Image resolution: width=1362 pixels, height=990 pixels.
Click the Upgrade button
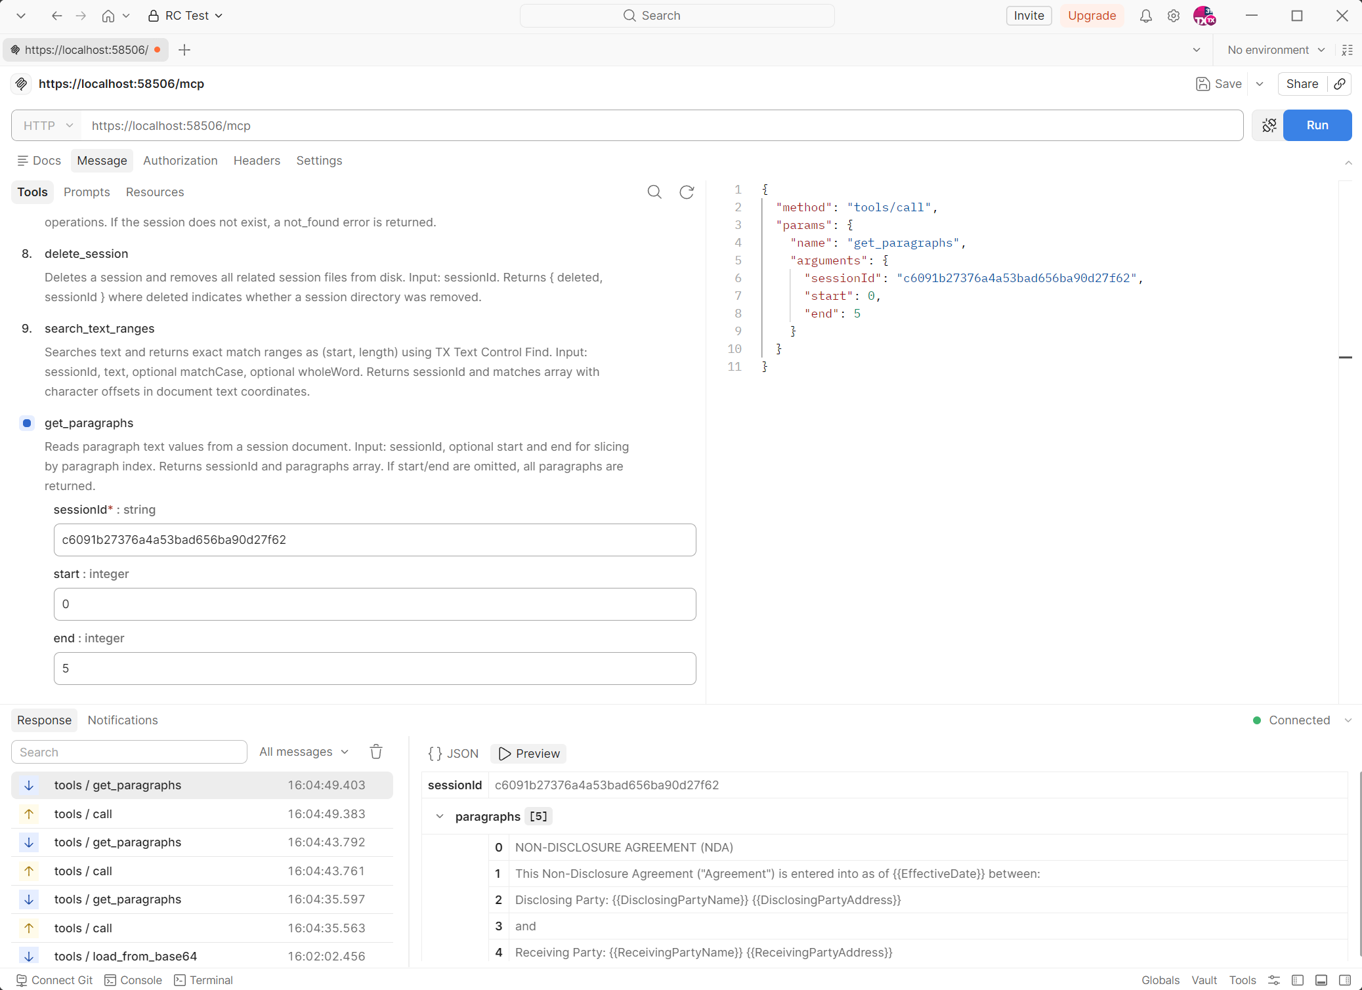pos(1092,16)
